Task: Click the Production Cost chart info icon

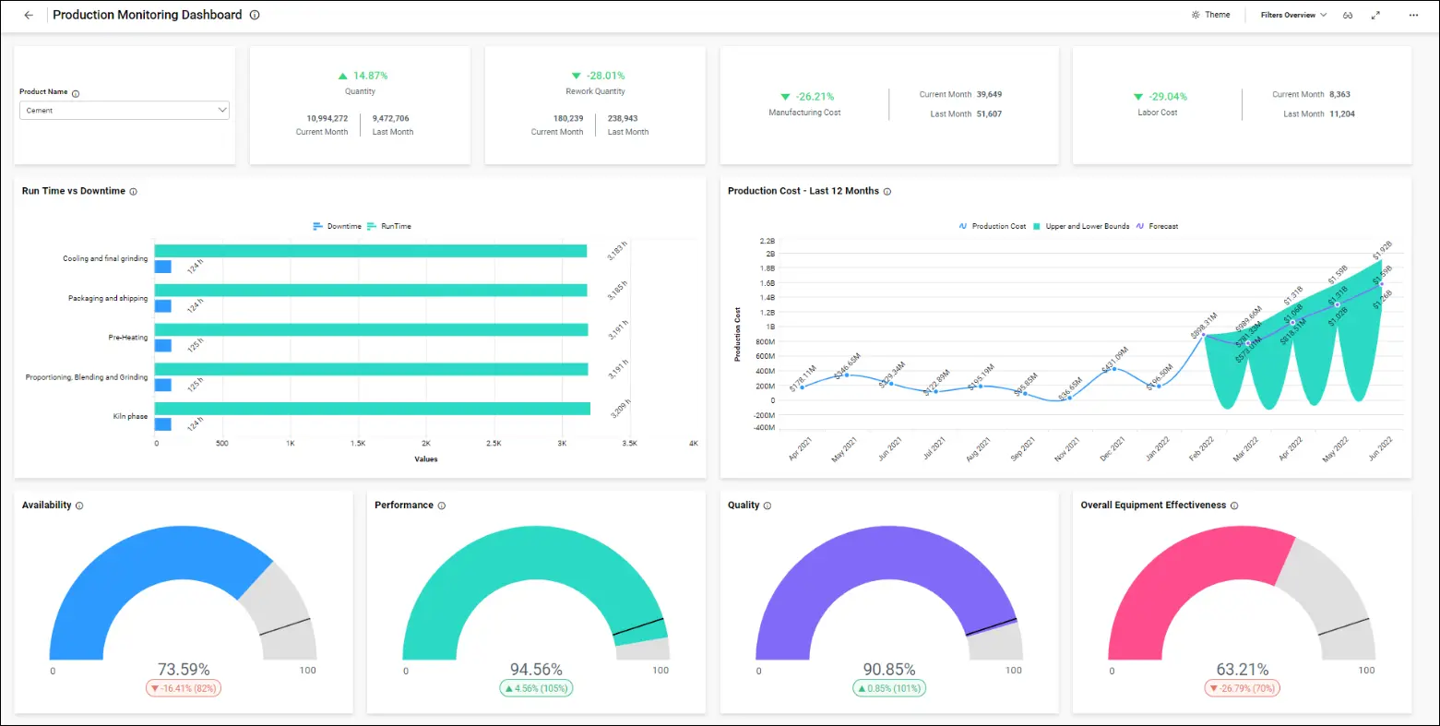Action: coord(887,192)
